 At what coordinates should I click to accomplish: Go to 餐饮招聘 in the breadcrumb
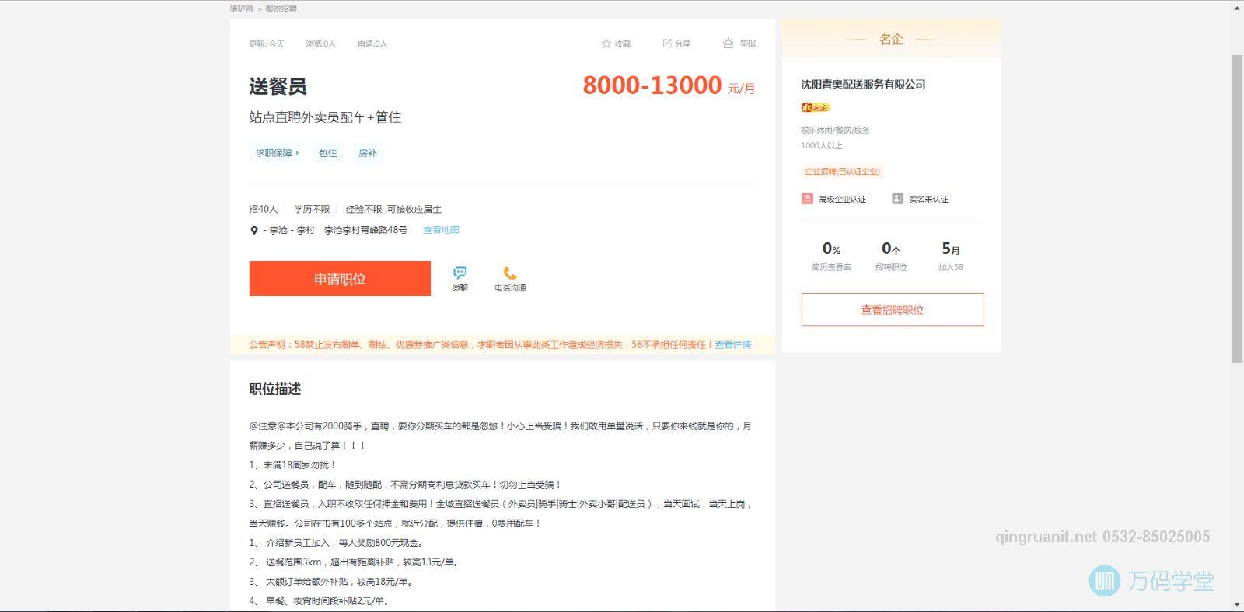281,9
